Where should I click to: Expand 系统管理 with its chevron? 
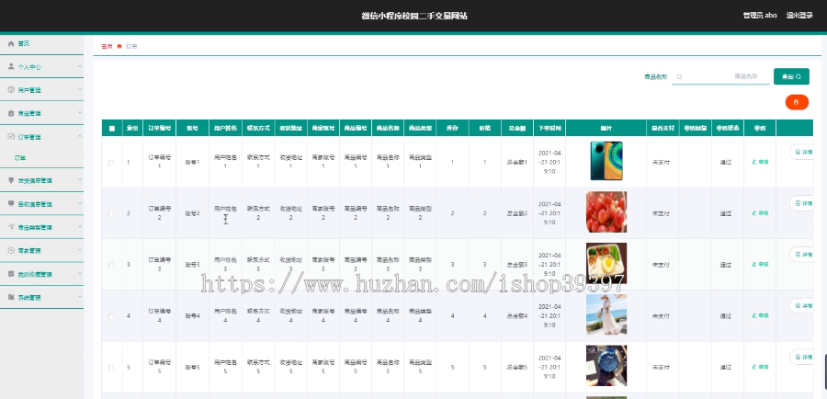80,297
